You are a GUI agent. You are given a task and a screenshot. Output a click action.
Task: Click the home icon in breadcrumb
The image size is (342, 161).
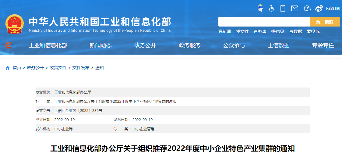tap(8, 68)
